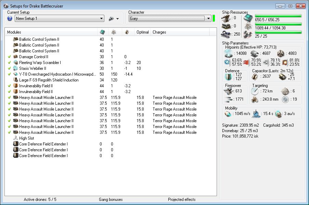The width and height of the screenshot is (309, 205).
Task: Click the powergrid usage green progress bar
Action: tap(278, 24)
